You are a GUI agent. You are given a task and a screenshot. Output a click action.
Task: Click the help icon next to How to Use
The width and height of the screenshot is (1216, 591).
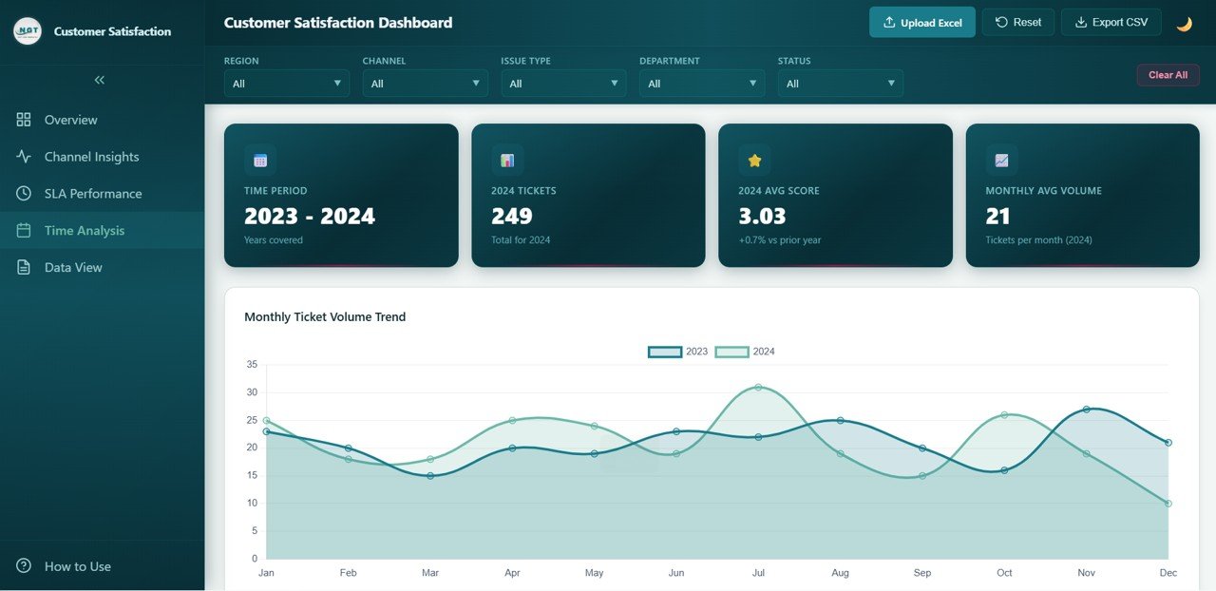click(x=26, y=565)
